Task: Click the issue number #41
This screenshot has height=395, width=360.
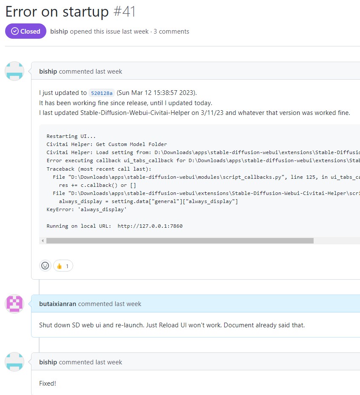Action: pos(125,11)
